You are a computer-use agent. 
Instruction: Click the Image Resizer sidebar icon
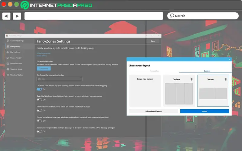click(8, 58)
